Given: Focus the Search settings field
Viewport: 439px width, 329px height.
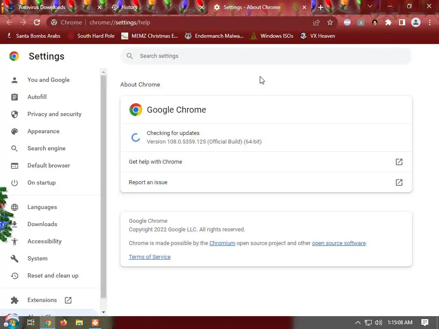Looking at the screenshot, I should [x=266, y=56].
